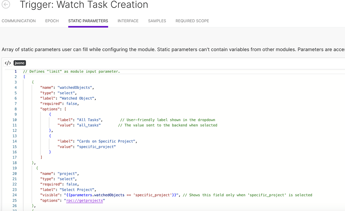
Task: View the REQUIRED SCOPE tab
Action: (x=192, y=21)
